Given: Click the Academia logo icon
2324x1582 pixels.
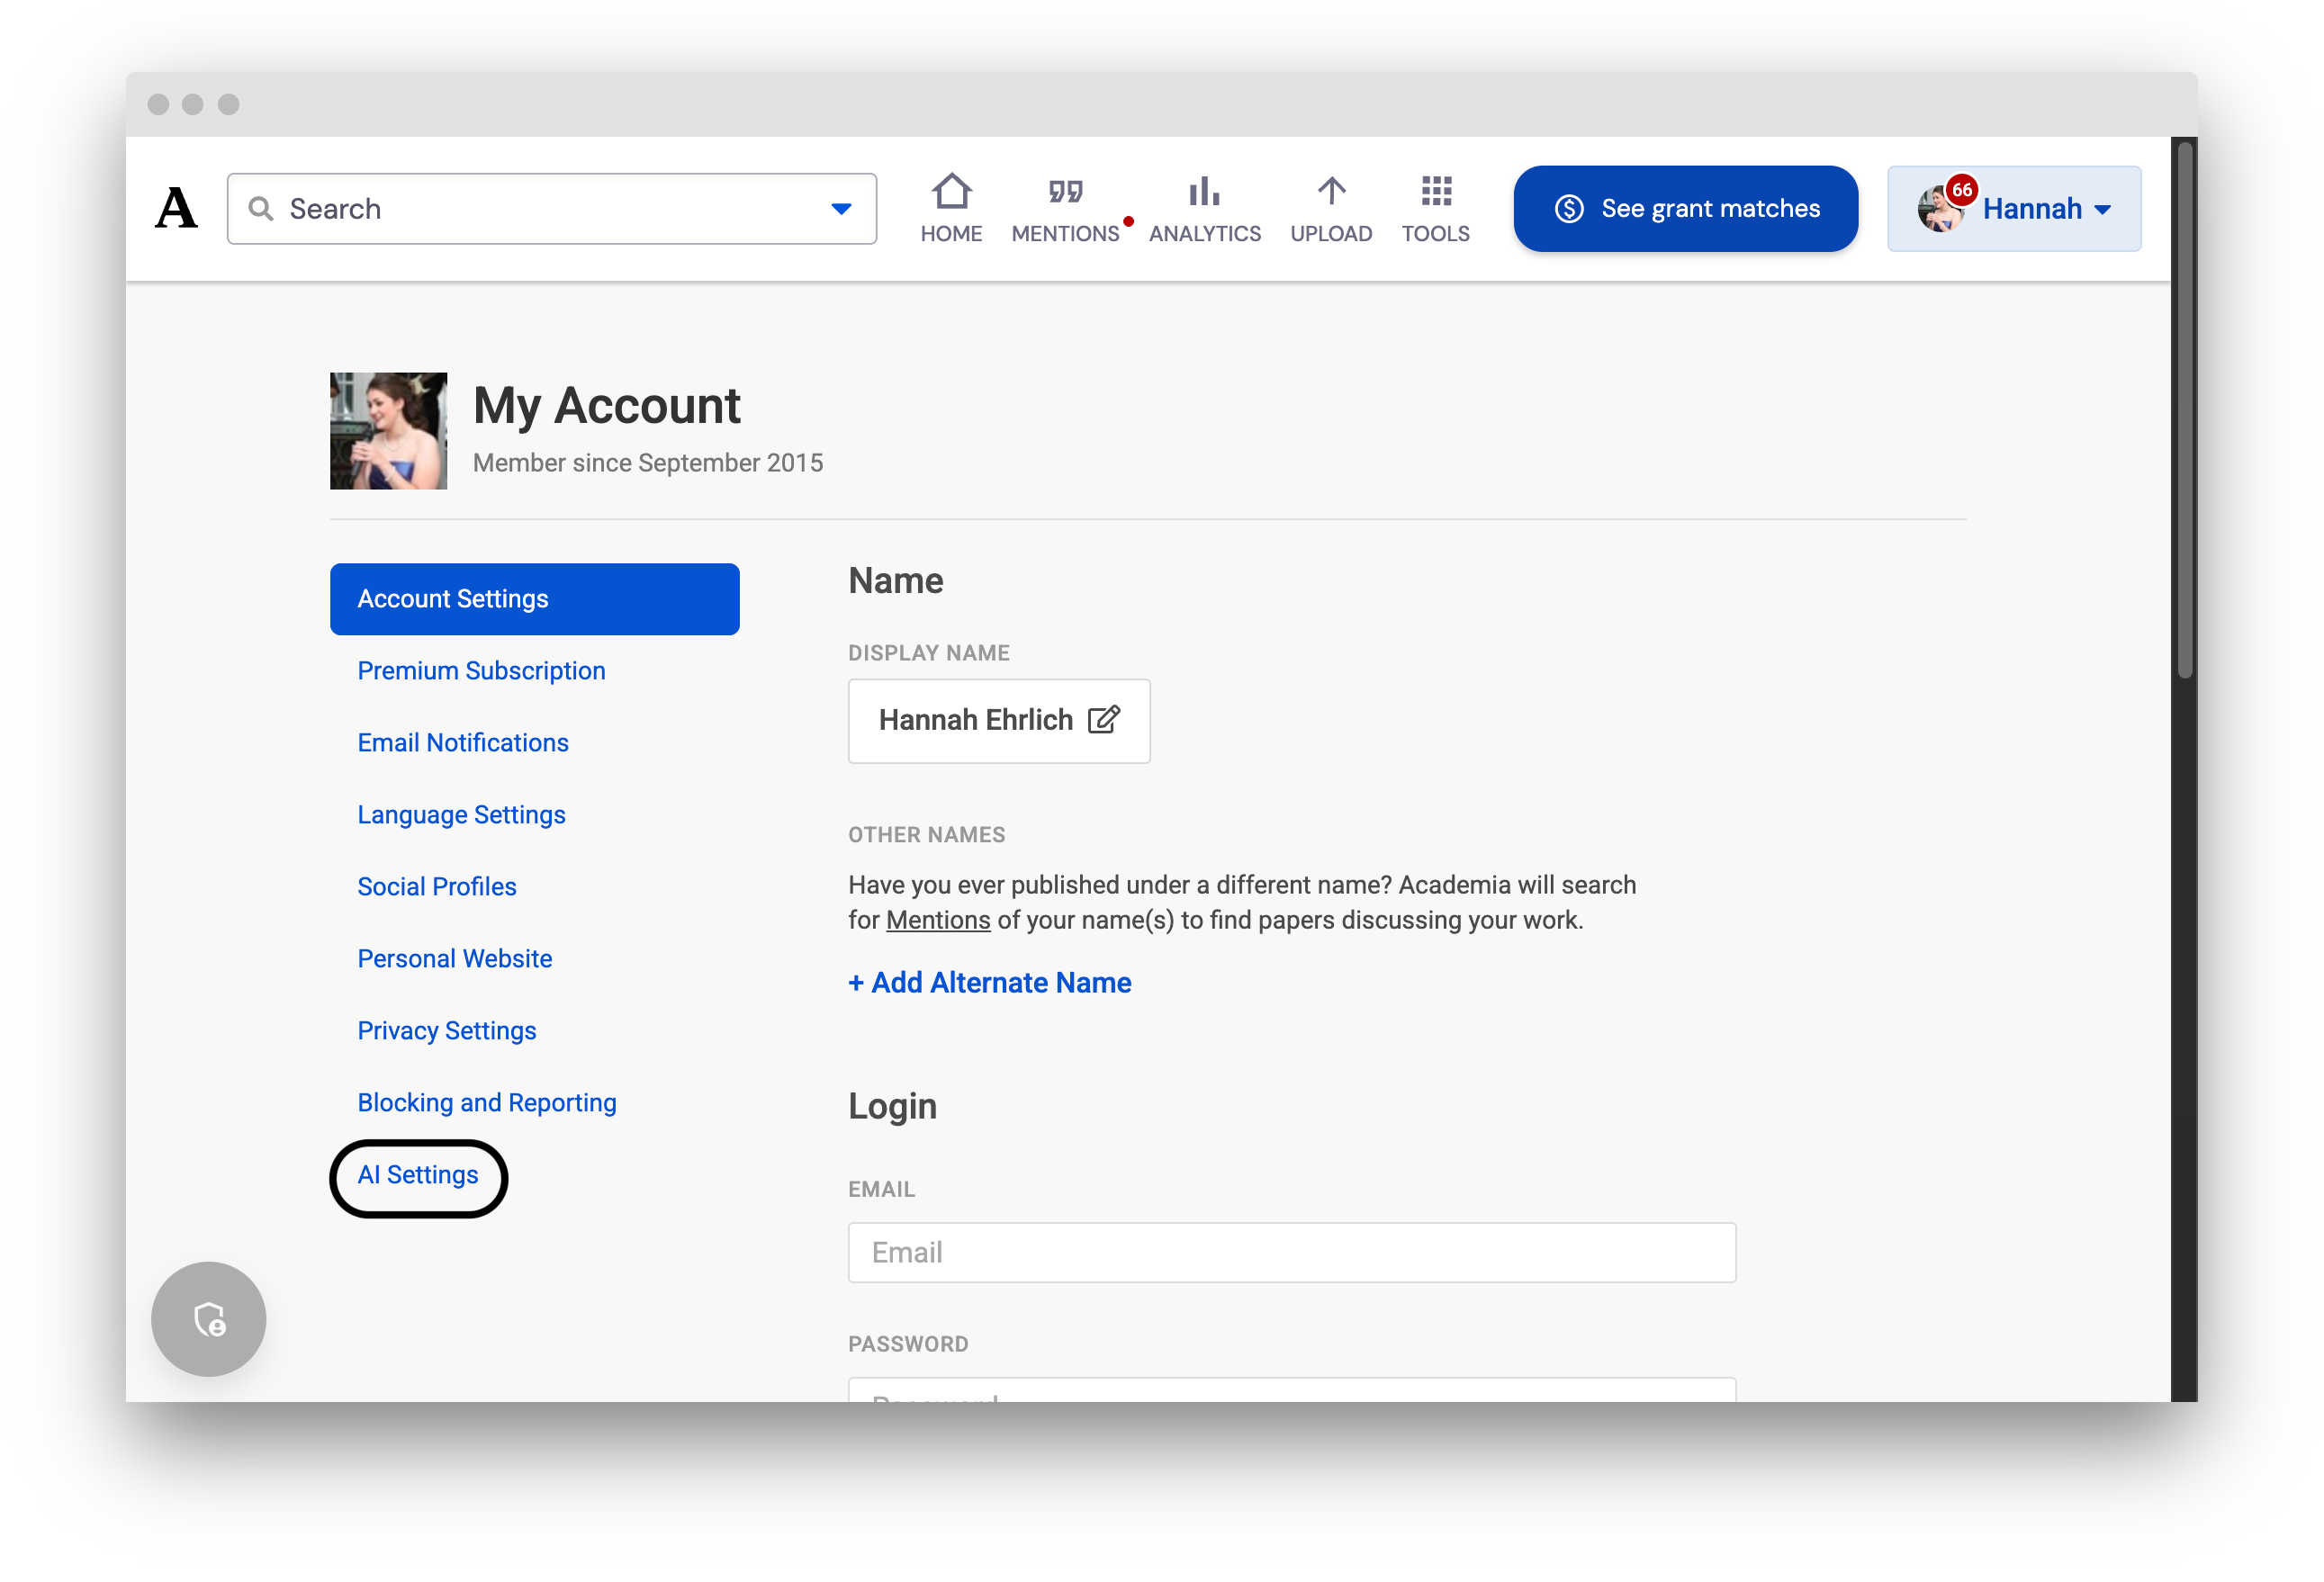Looking at the screenshot, I should [176, 208].
